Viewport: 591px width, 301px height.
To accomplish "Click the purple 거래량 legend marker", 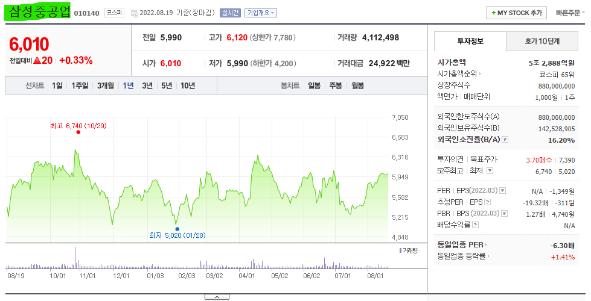I will pos(400,250).
